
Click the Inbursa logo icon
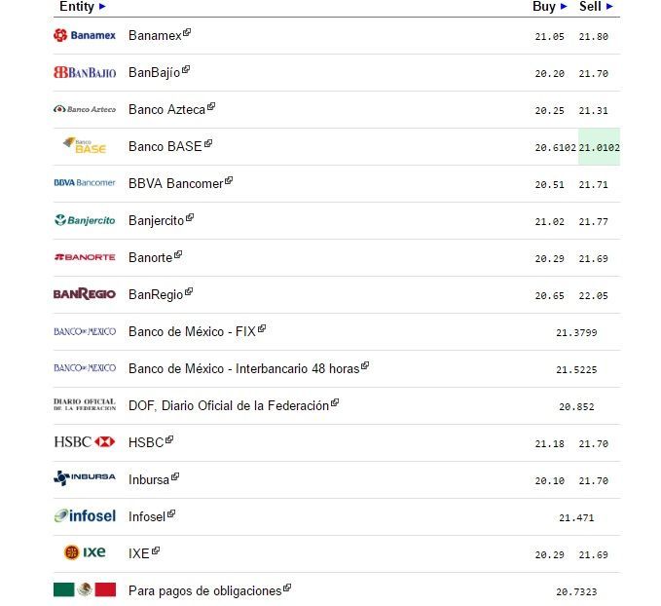click(x=85, y=478)
